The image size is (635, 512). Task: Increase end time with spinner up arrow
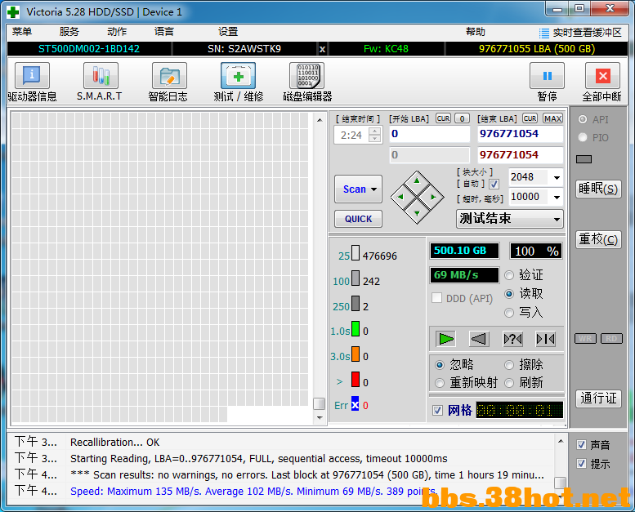(375, 131)
